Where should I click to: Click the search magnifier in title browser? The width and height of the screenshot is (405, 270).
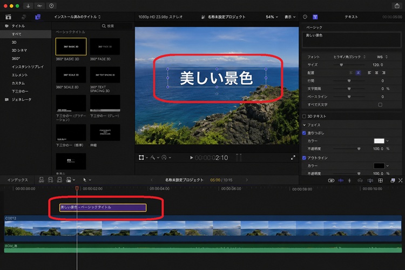point(104,26)
